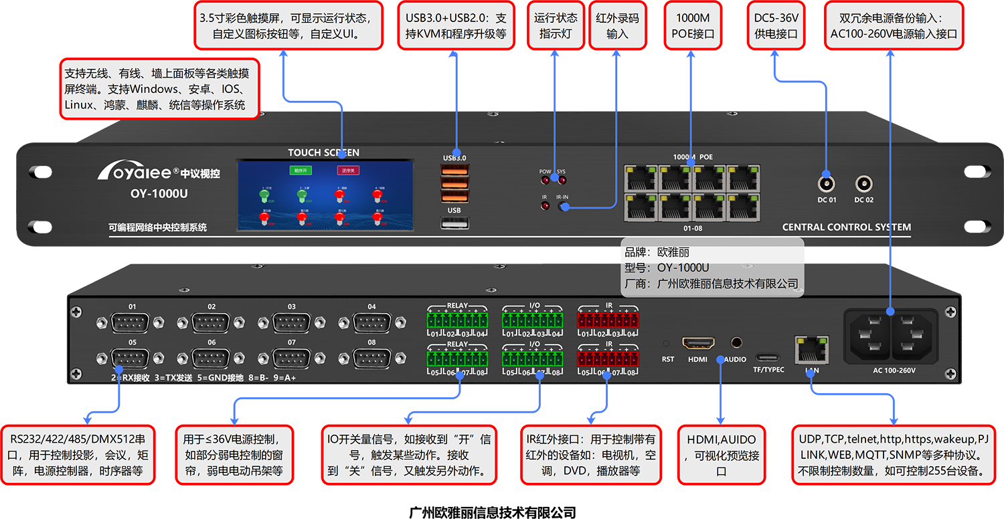The image size is (1004, 519).
Task: Select the DC 01 power jack
Action: click(827, 183)
